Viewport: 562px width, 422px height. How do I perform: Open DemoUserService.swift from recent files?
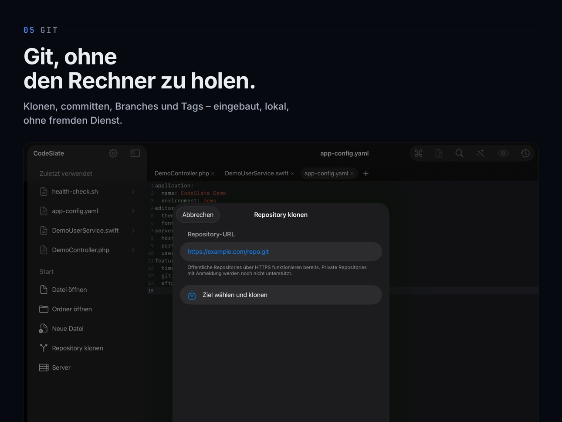(87, 231)
